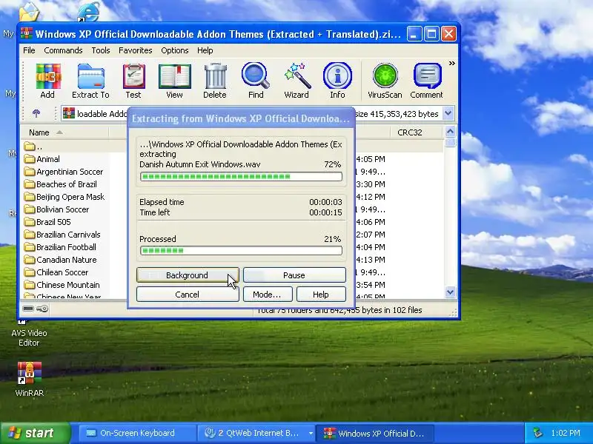Open the archive path dropdown arrow
593x444 pixels.
point(448,113)
